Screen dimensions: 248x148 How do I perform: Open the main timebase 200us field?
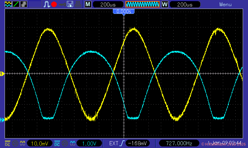(x=108, y=4)
